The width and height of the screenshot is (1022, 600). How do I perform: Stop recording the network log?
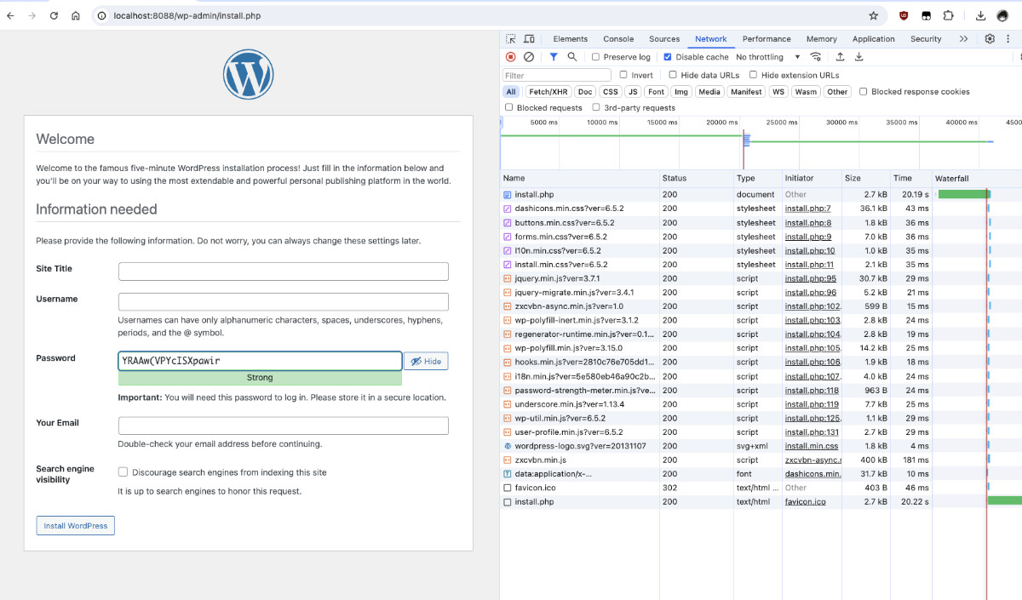click(511, 57)
